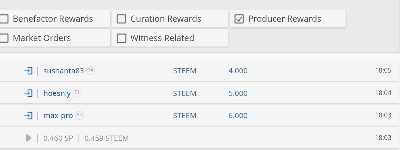The height and width of the screenshot is (150, 400).
Task: Click the 18:05 timestamp on sushanta83 row
Action: click(x=383, y=70)
